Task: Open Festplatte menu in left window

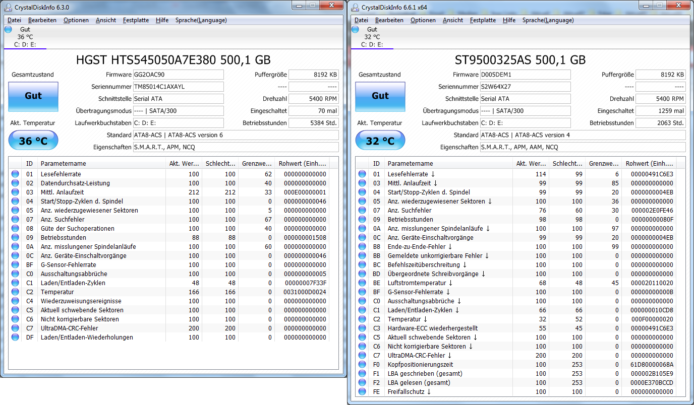Action: [x=136, y=20]
